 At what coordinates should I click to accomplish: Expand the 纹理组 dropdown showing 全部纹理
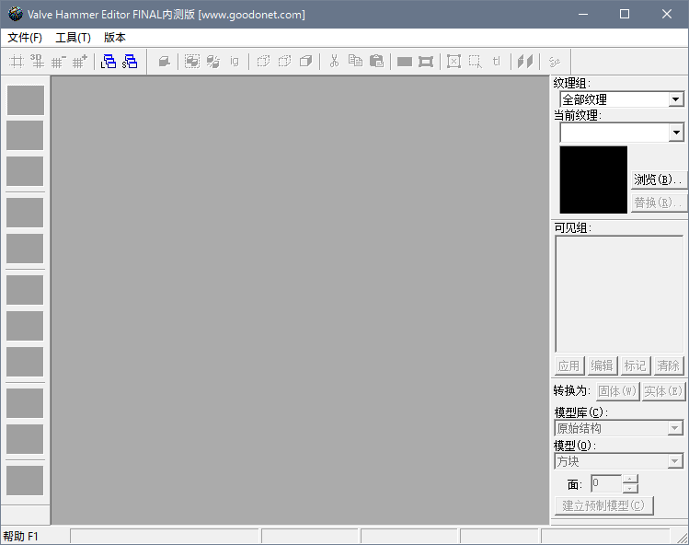[x=676, y=99]
